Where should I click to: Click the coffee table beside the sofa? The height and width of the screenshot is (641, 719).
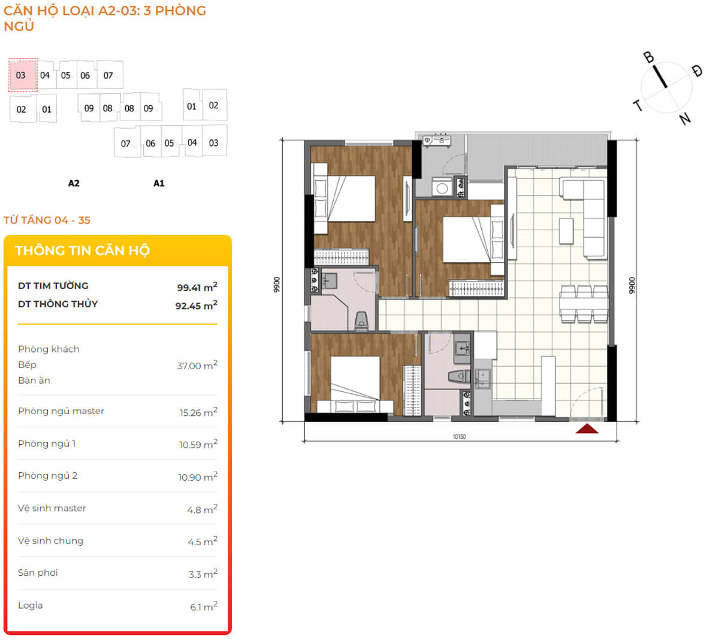566,231
